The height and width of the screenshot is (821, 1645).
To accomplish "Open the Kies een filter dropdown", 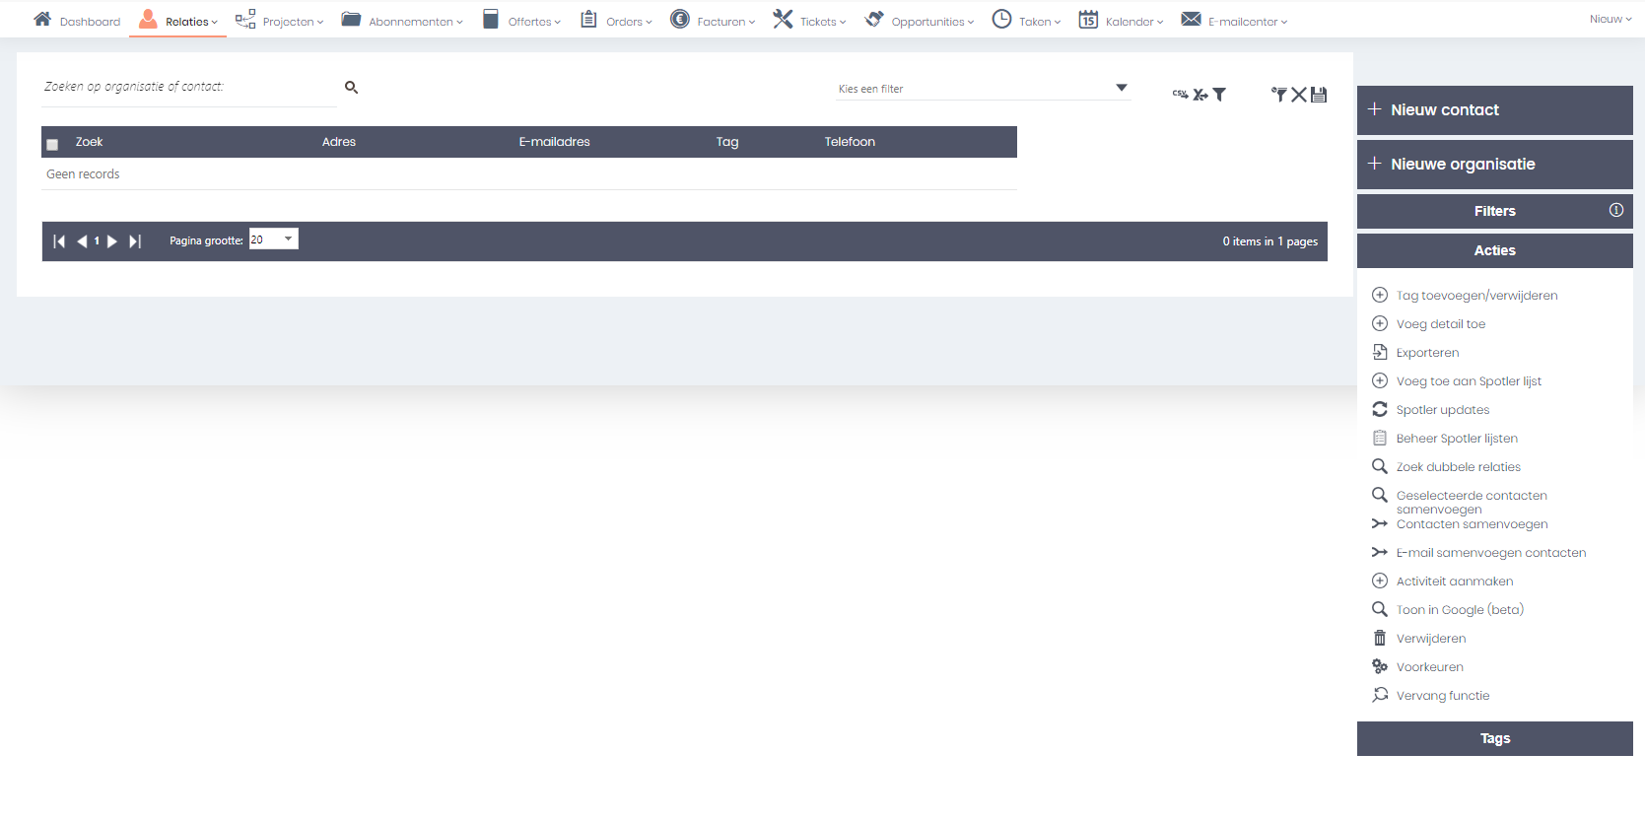I will pos(983,89).
